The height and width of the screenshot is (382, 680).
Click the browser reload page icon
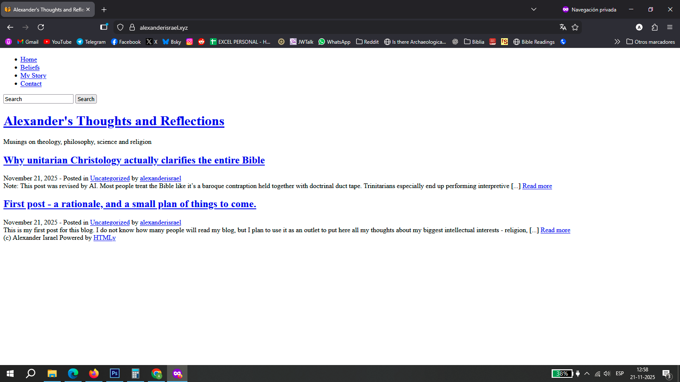click(x=41, y=27)
